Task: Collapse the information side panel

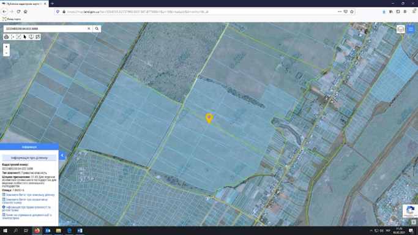Action: [62, 155]
